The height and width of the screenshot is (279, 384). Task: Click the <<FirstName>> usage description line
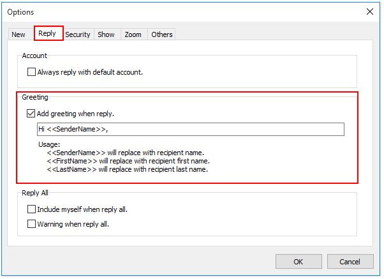click(128, 161)
